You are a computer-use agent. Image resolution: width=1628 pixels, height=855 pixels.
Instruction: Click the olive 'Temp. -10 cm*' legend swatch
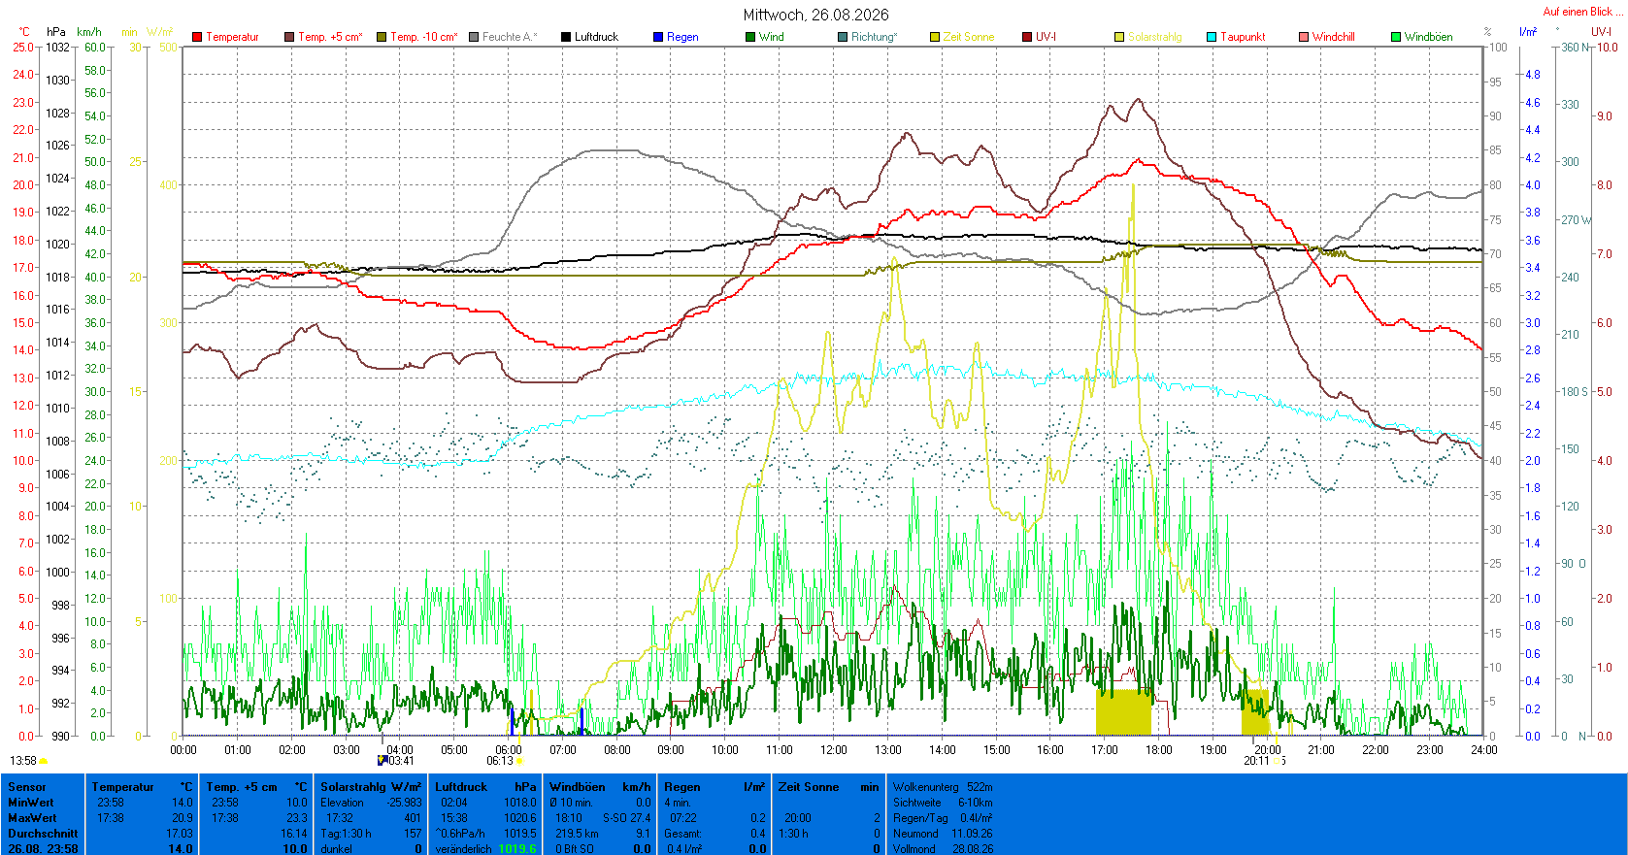click(x=382, y=37)
